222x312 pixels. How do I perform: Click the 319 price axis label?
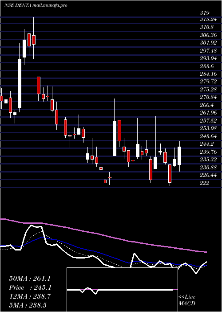point(205,13)
